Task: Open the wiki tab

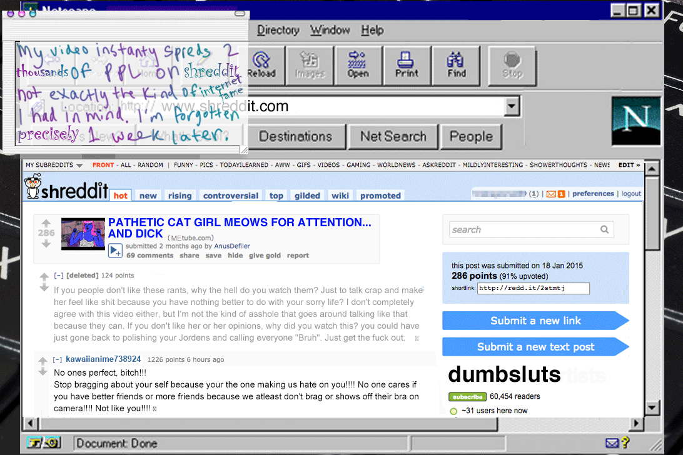Action: point(340,196)
